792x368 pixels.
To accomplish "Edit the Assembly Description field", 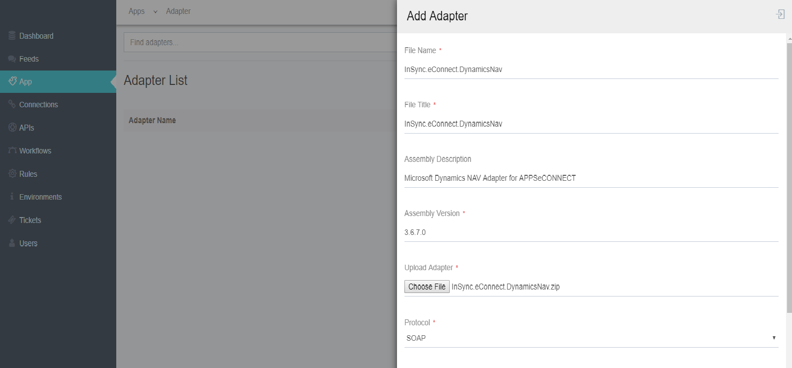I will [x=591, y=178].
